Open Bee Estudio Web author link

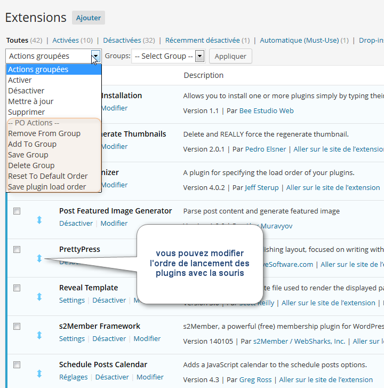[266, 110]
